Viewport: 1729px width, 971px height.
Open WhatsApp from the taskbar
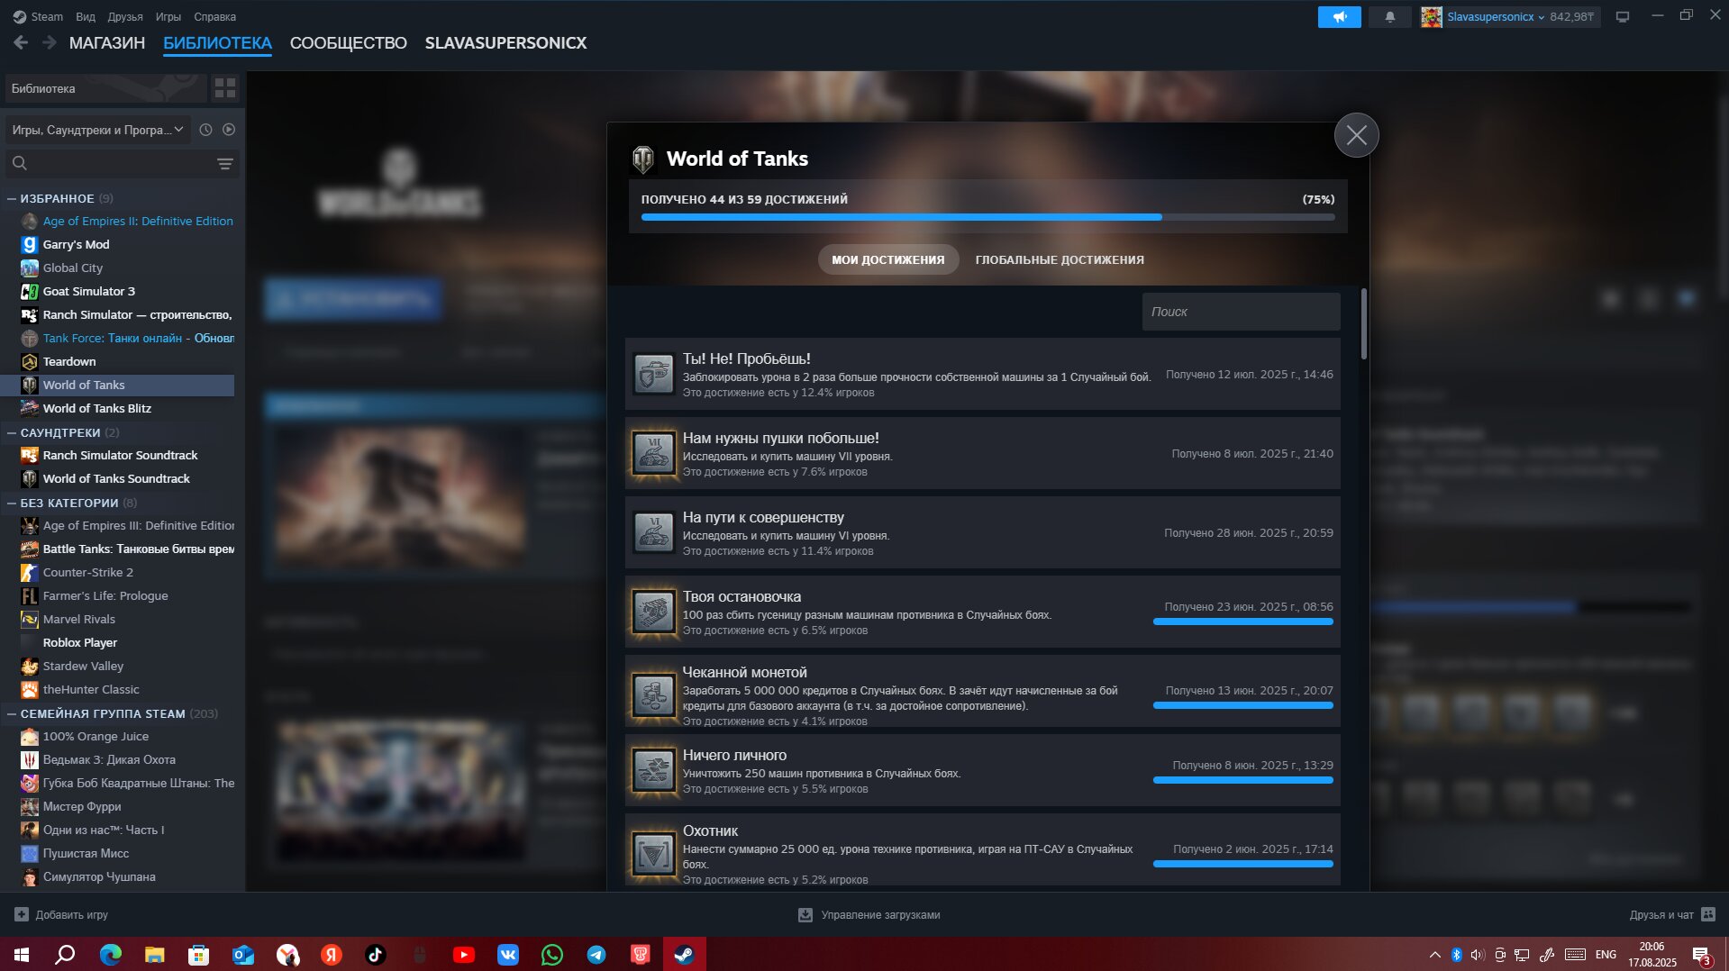pos(552,955)
